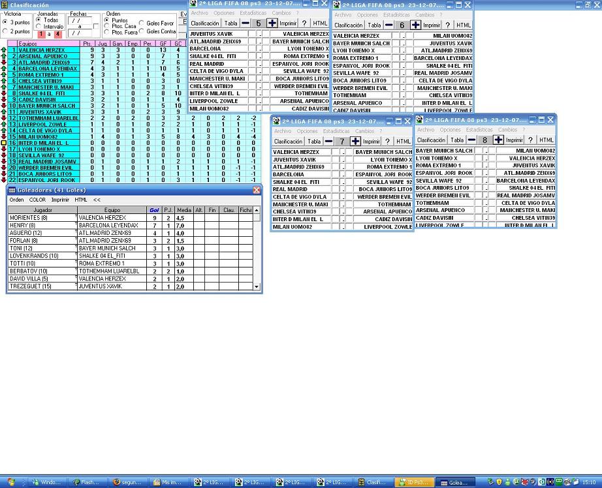Click the pink start jornada box '1'
This screenshot has height=488, width=602.
point(42,34)
